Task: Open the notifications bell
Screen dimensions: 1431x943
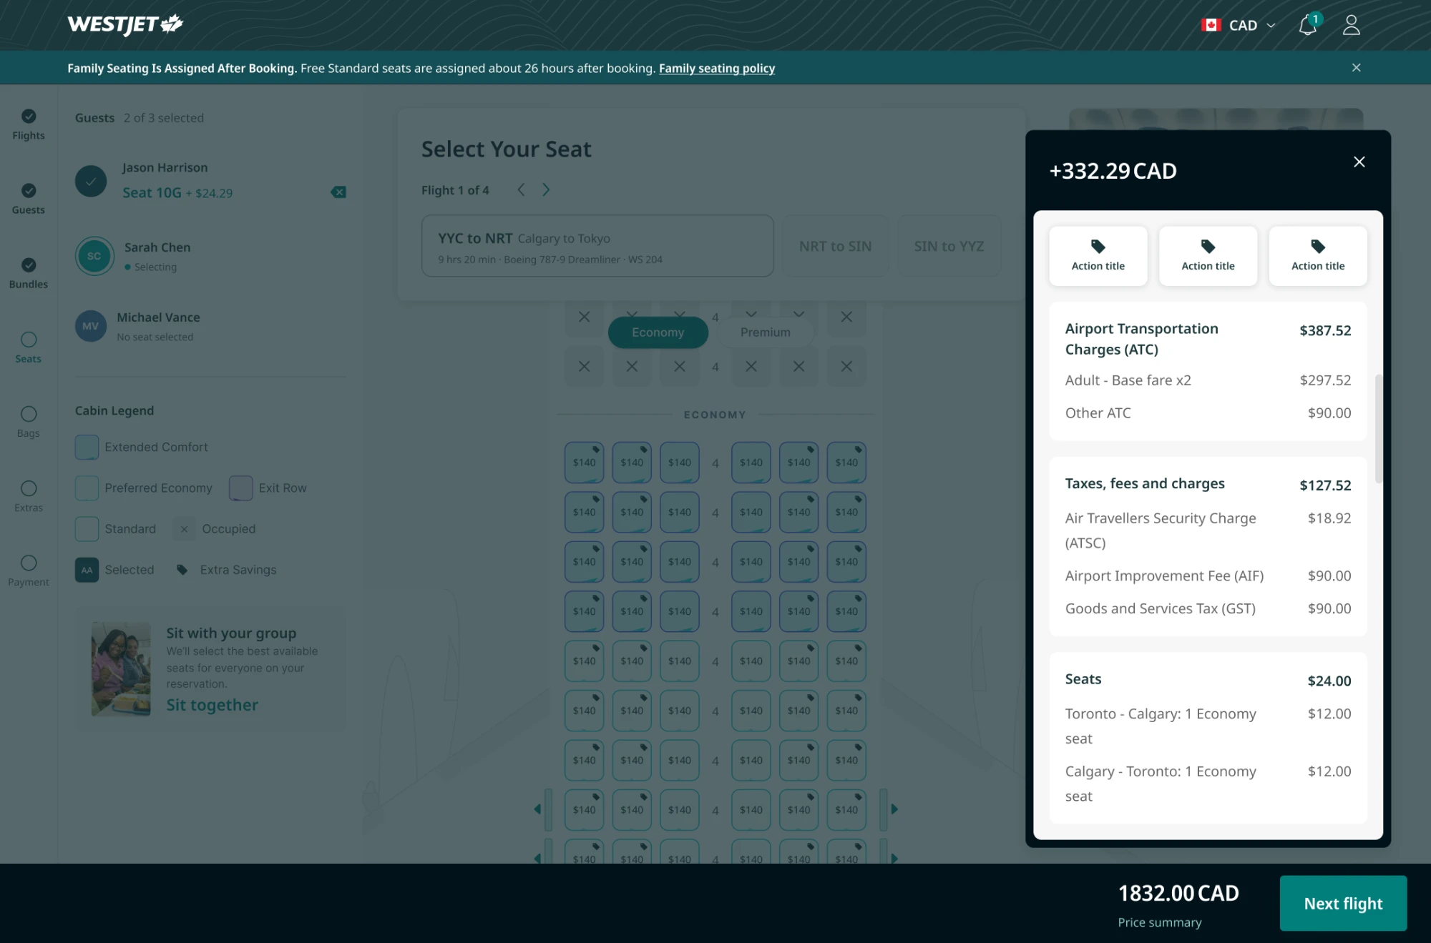Action: (x=1308, y=25)
